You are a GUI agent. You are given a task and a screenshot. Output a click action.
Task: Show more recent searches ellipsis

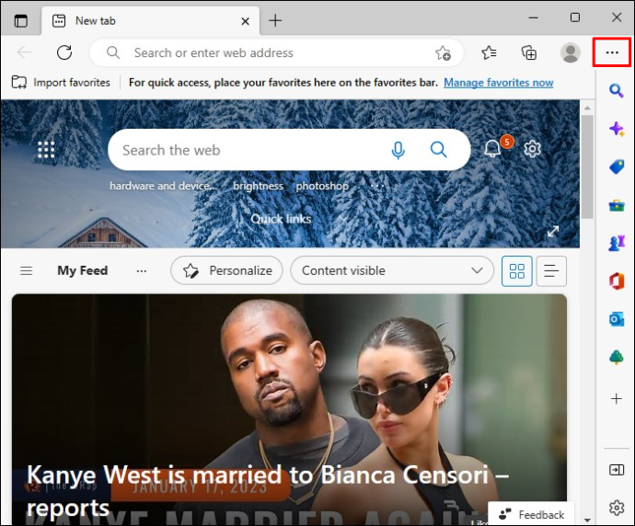pos(377,186)
